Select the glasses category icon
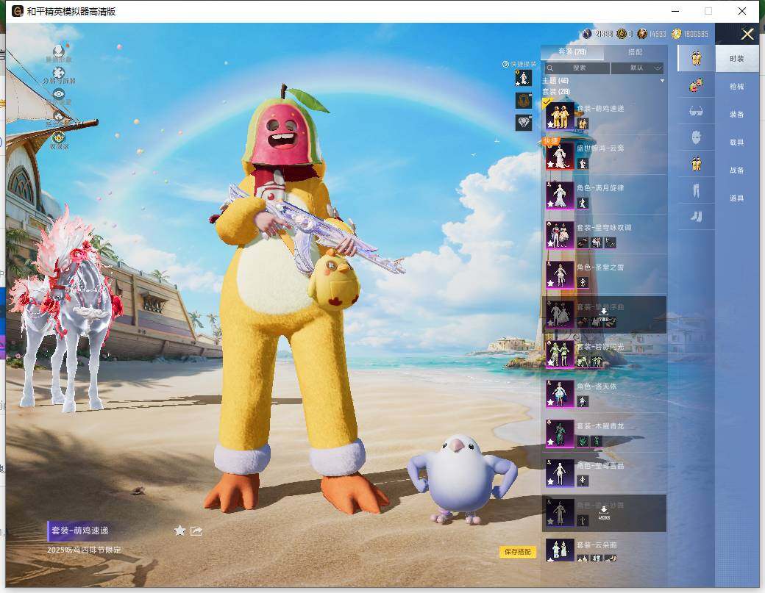The height and width of the screenshot is (593, 765). click(696, 112)
